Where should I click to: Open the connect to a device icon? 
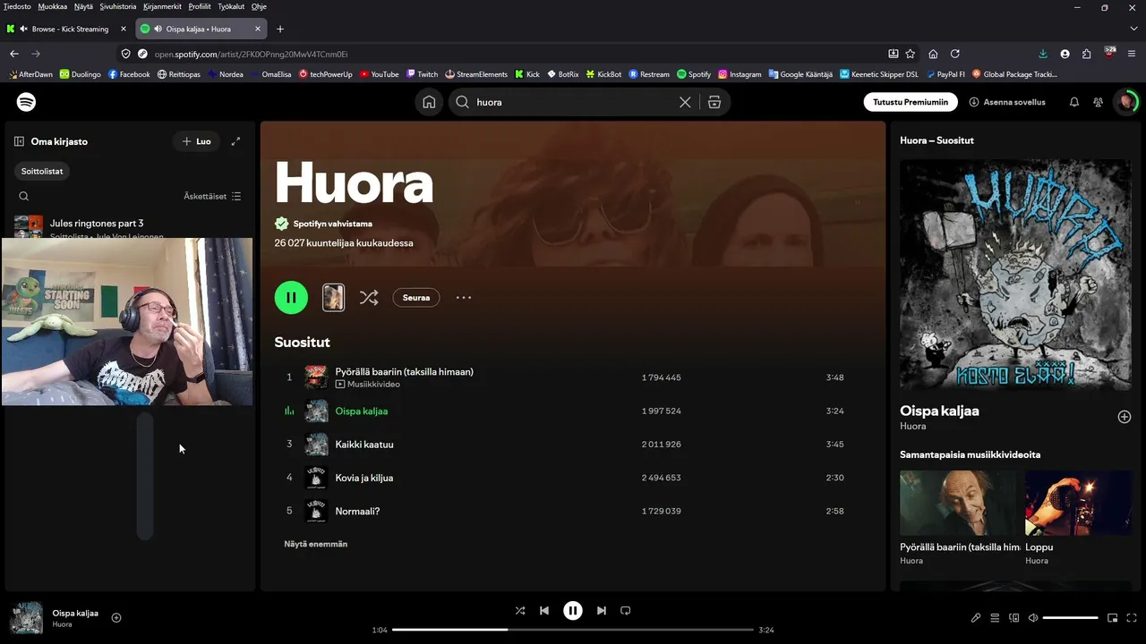pyautogui.click(x=1014, y=618)
